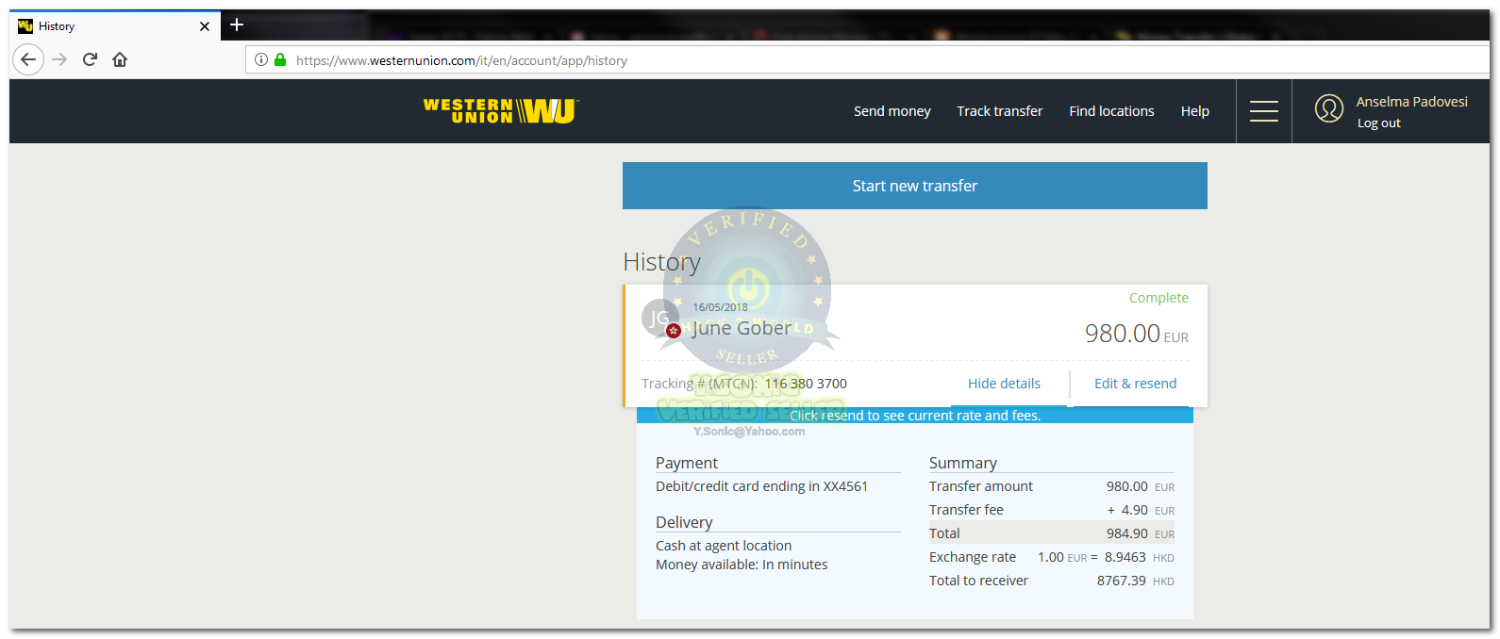This screenshot has width=1500, height=639.
Task: Open a new browser tab with plus icon
Action: click(237, 25)
